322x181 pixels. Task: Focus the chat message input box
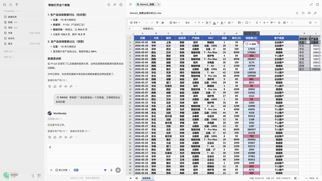click(85, 155)
